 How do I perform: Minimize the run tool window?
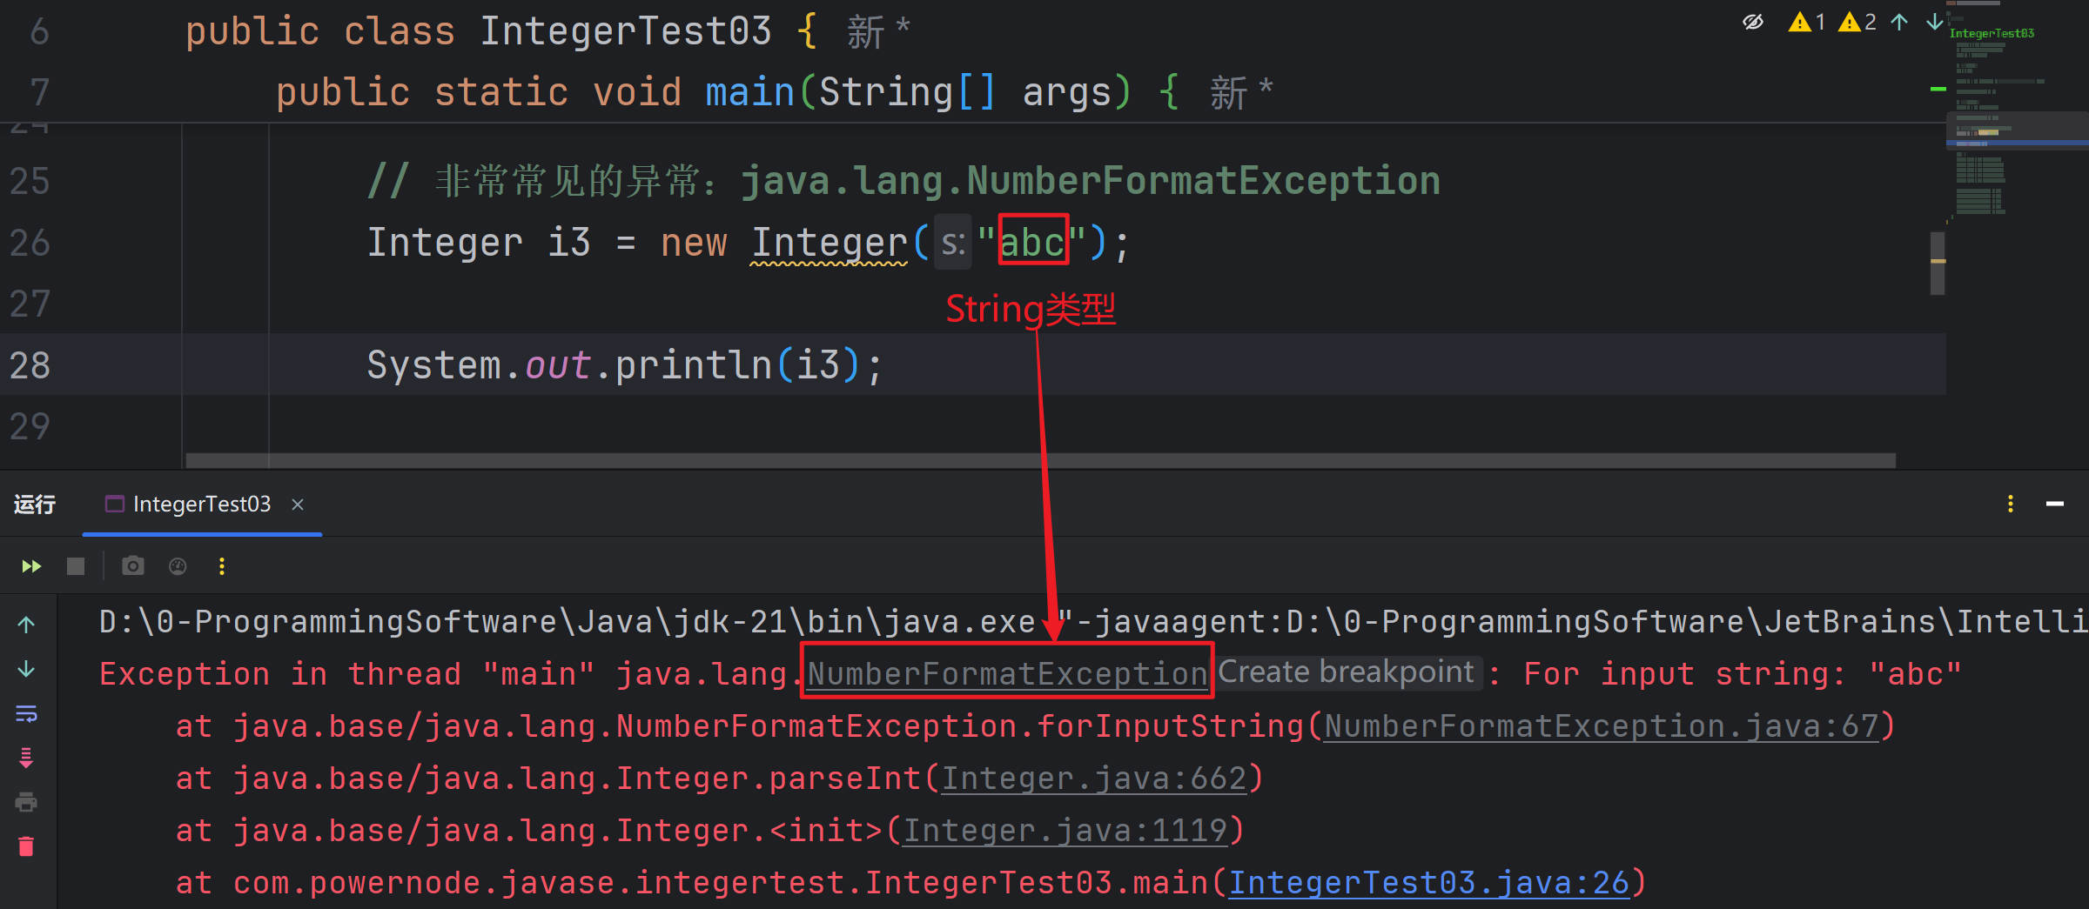2055,505
